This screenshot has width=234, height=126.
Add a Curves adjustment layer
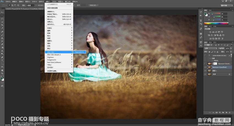[216, 32]
